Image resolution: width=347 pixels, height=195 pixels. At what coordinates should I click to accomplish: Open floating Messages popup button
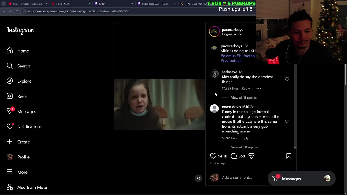tap(301, 179)
